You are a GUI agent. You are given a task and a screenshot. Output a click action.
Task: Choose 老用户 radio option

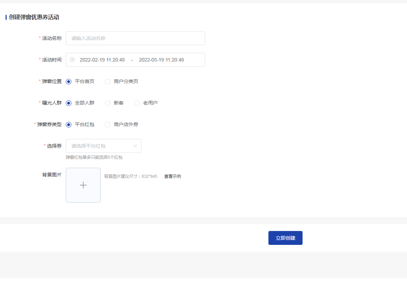pos(137,103)
